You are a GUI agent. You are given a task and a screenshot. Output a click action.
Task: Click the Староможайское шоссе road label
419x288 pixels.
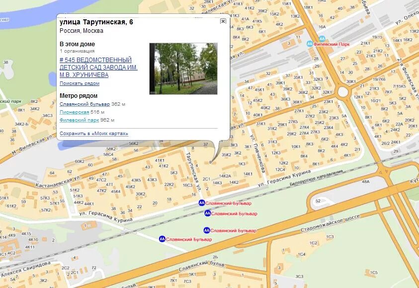click(330, 223)
